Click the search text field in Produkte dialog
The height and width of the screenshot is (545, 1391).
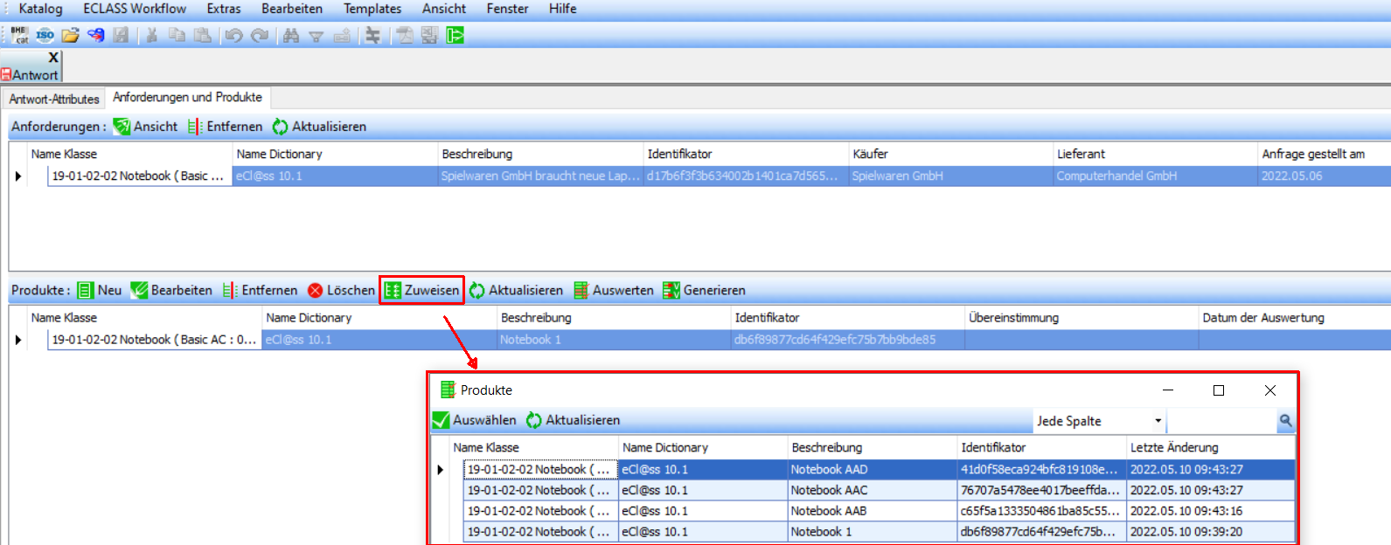point(1221,421)
